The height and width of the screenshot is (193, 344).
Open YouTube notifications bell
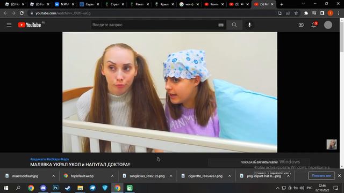click(x=314, y=25)
